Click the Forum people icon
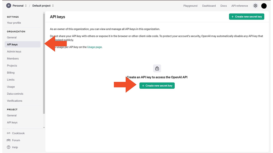This screenshot has width=273, height=153. [9, 140]
